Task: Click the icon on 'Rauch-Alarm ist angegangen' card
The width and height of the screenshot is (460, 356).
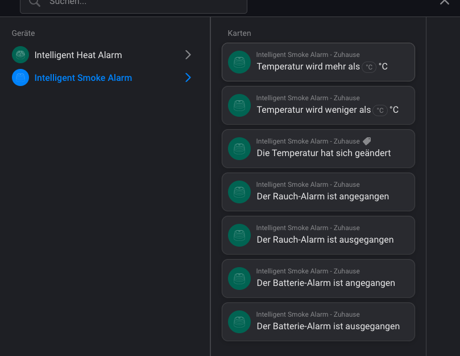Action: tap(239, 192)
